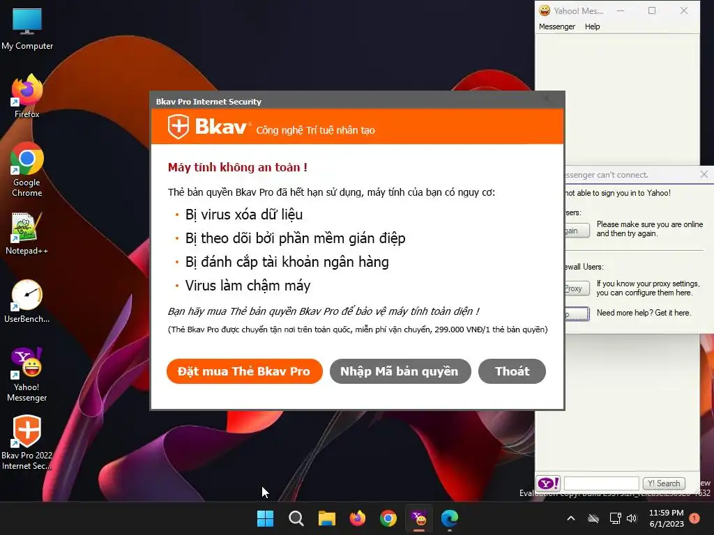Open the network status tray icon
Viewport: 714px width, 535px height.
tap(615, 518)
